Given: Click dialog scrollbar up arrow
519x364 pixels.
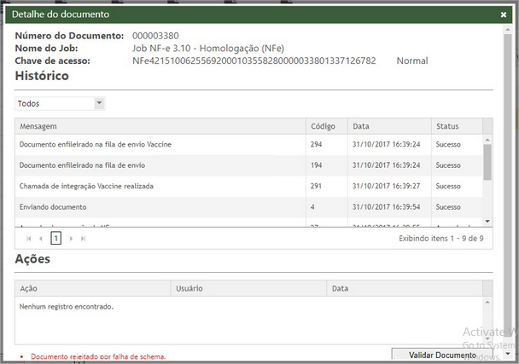Looking at the screenshot, I should click(x=507, y=30).
